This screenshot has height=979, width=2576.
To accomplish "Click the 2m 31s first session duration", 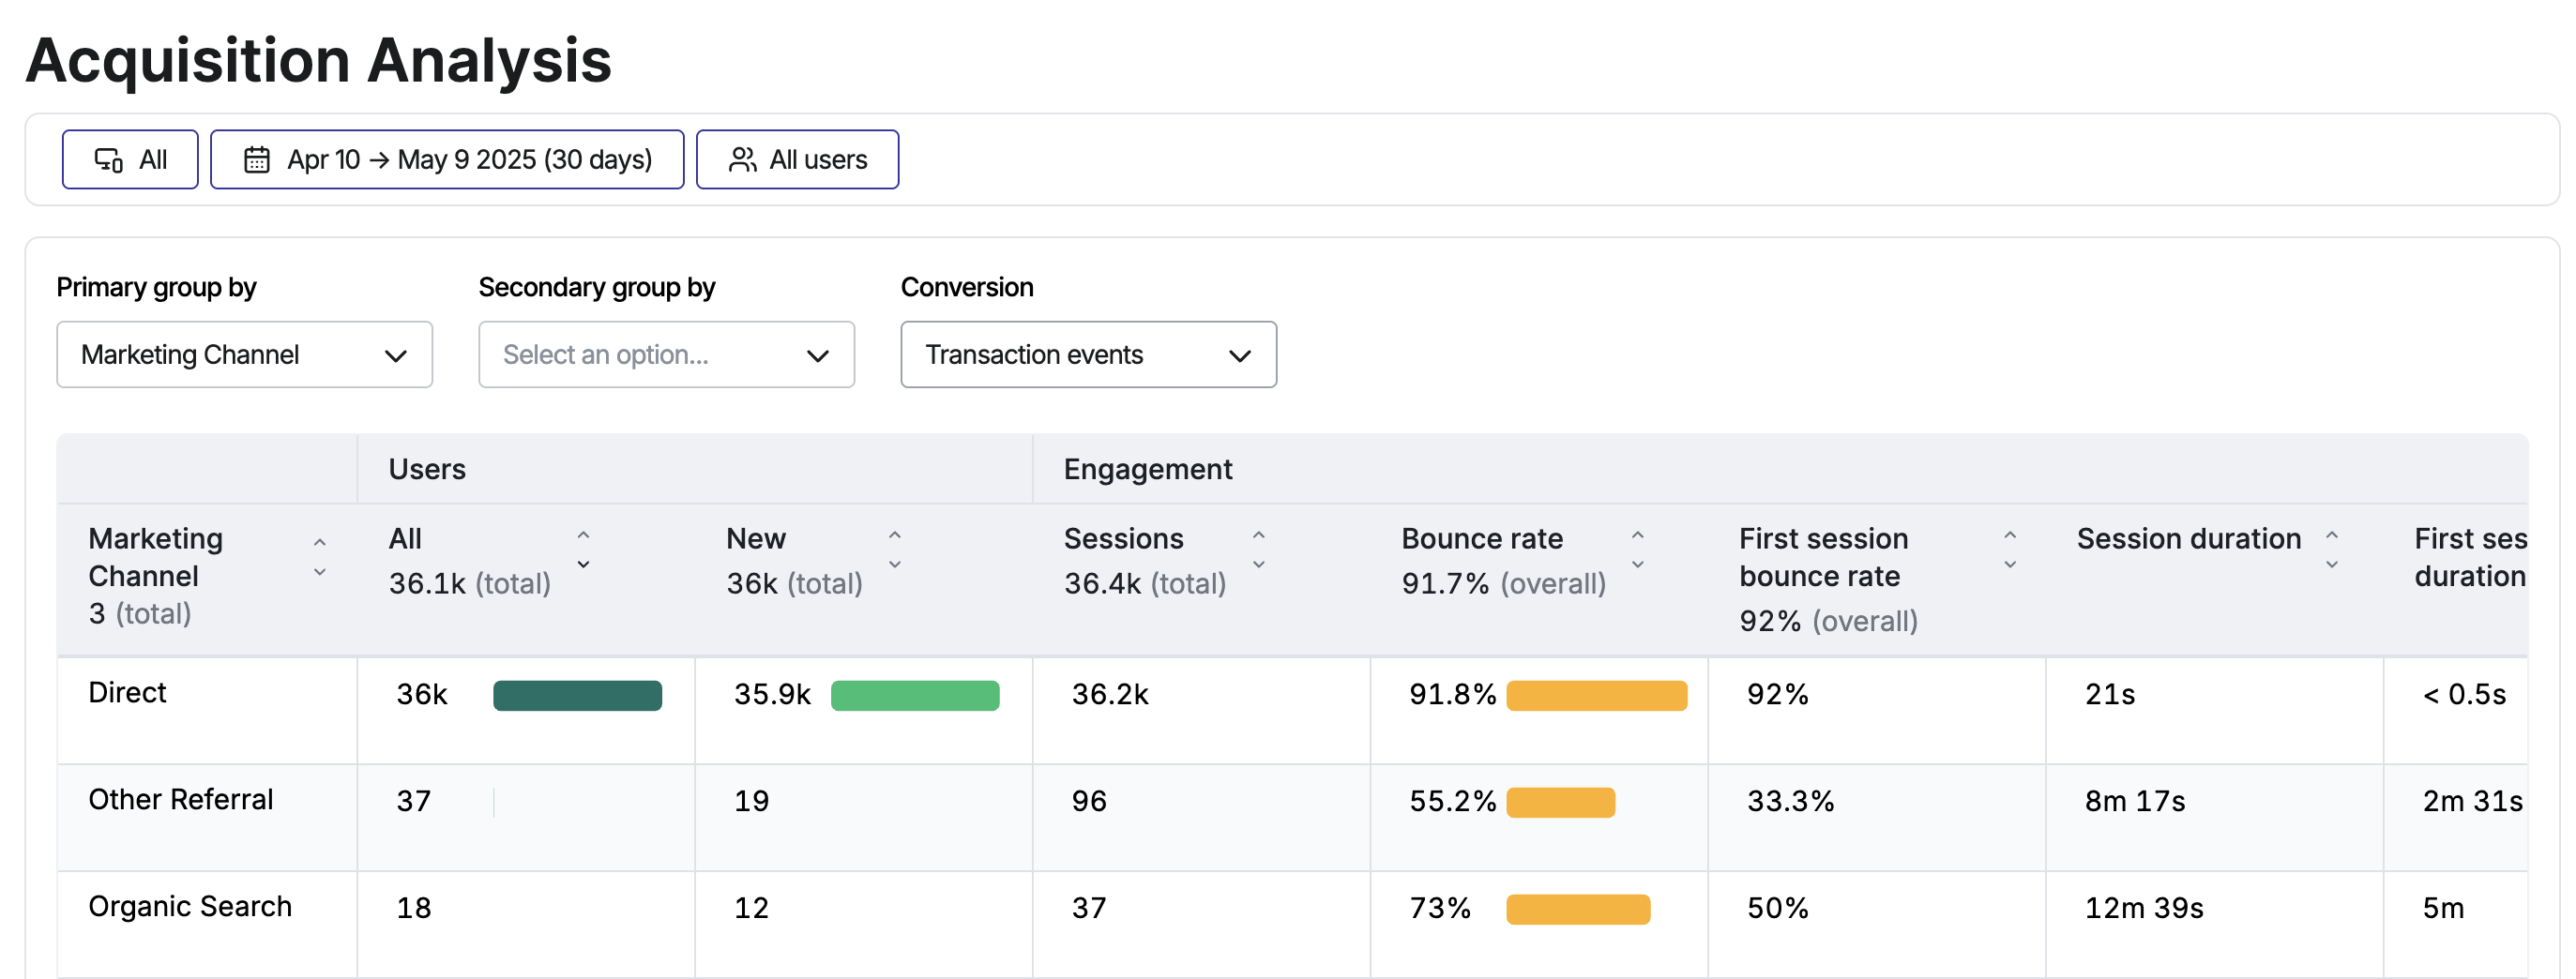I will click(2472, 801).
